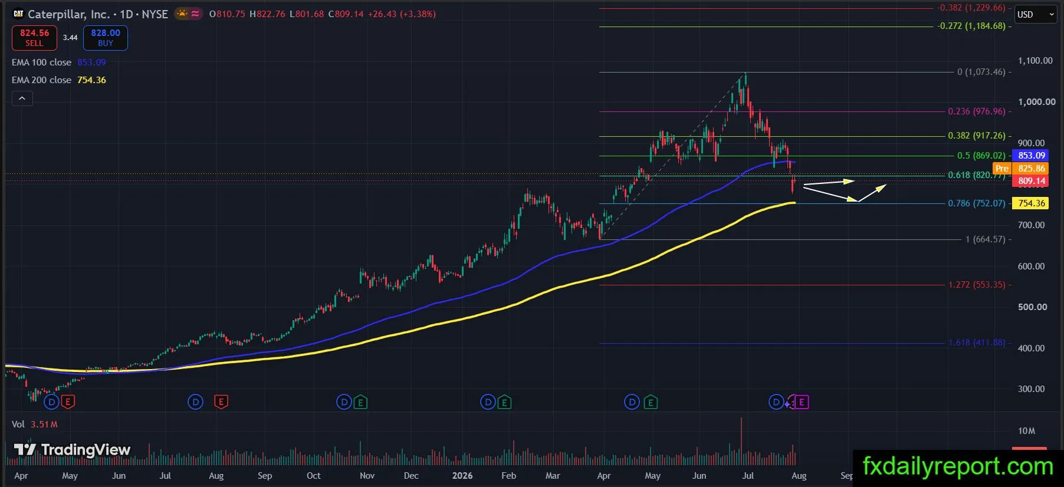Open the purple upcoming earnings marker

[802, 402]
